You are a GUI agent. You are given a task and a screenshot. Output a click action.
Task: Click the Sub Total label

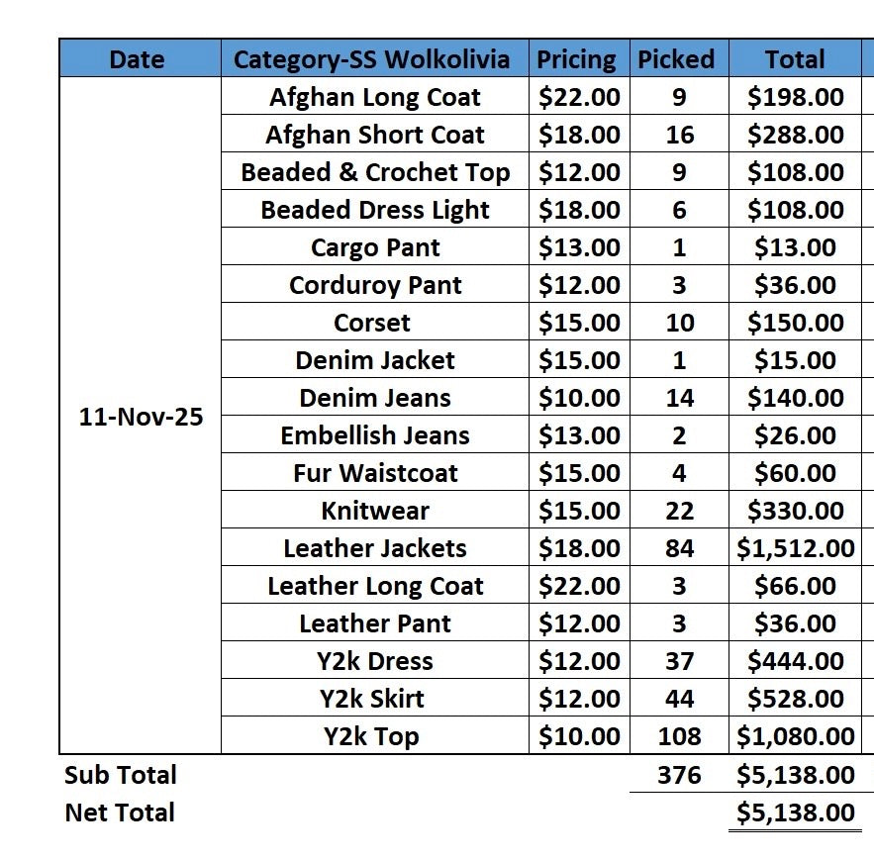tap(121, 775)
